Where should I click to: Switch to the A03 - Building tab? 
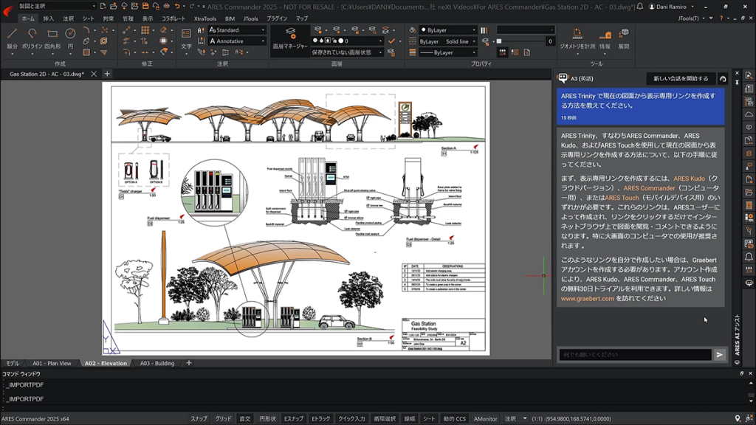[157, 363]
